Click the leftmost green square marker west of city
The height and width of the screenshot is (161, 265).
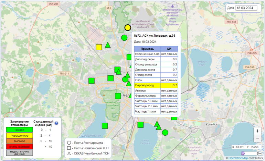92,81
